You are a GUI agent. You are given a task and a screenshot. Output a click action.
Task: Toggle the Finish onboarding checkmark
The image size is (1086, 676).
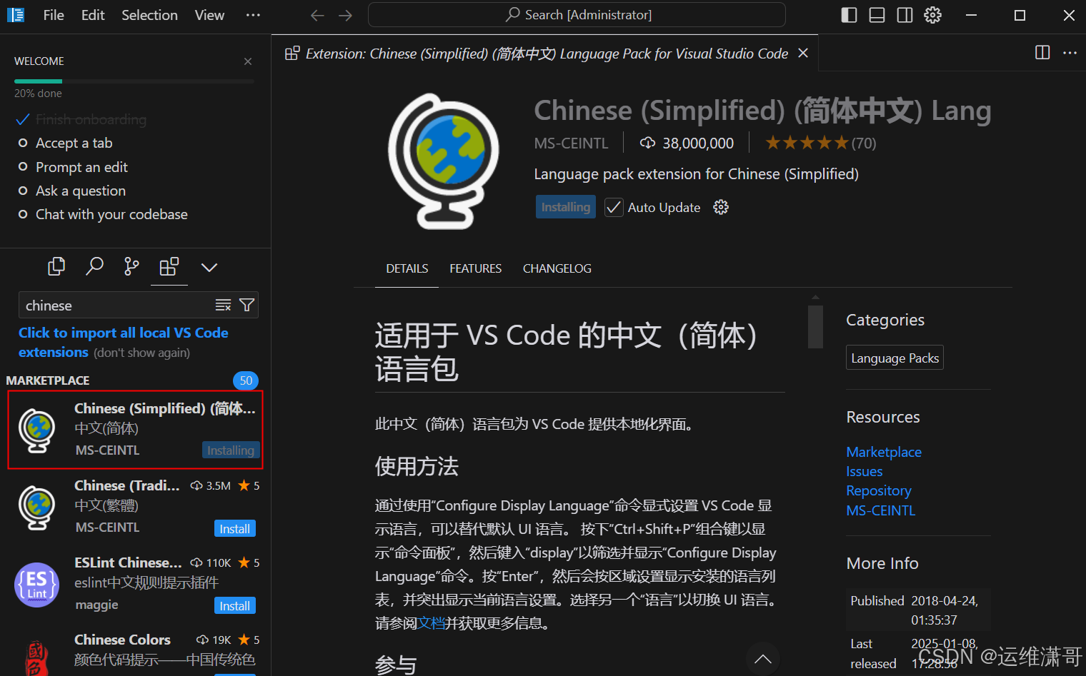[x=23, y=119]
